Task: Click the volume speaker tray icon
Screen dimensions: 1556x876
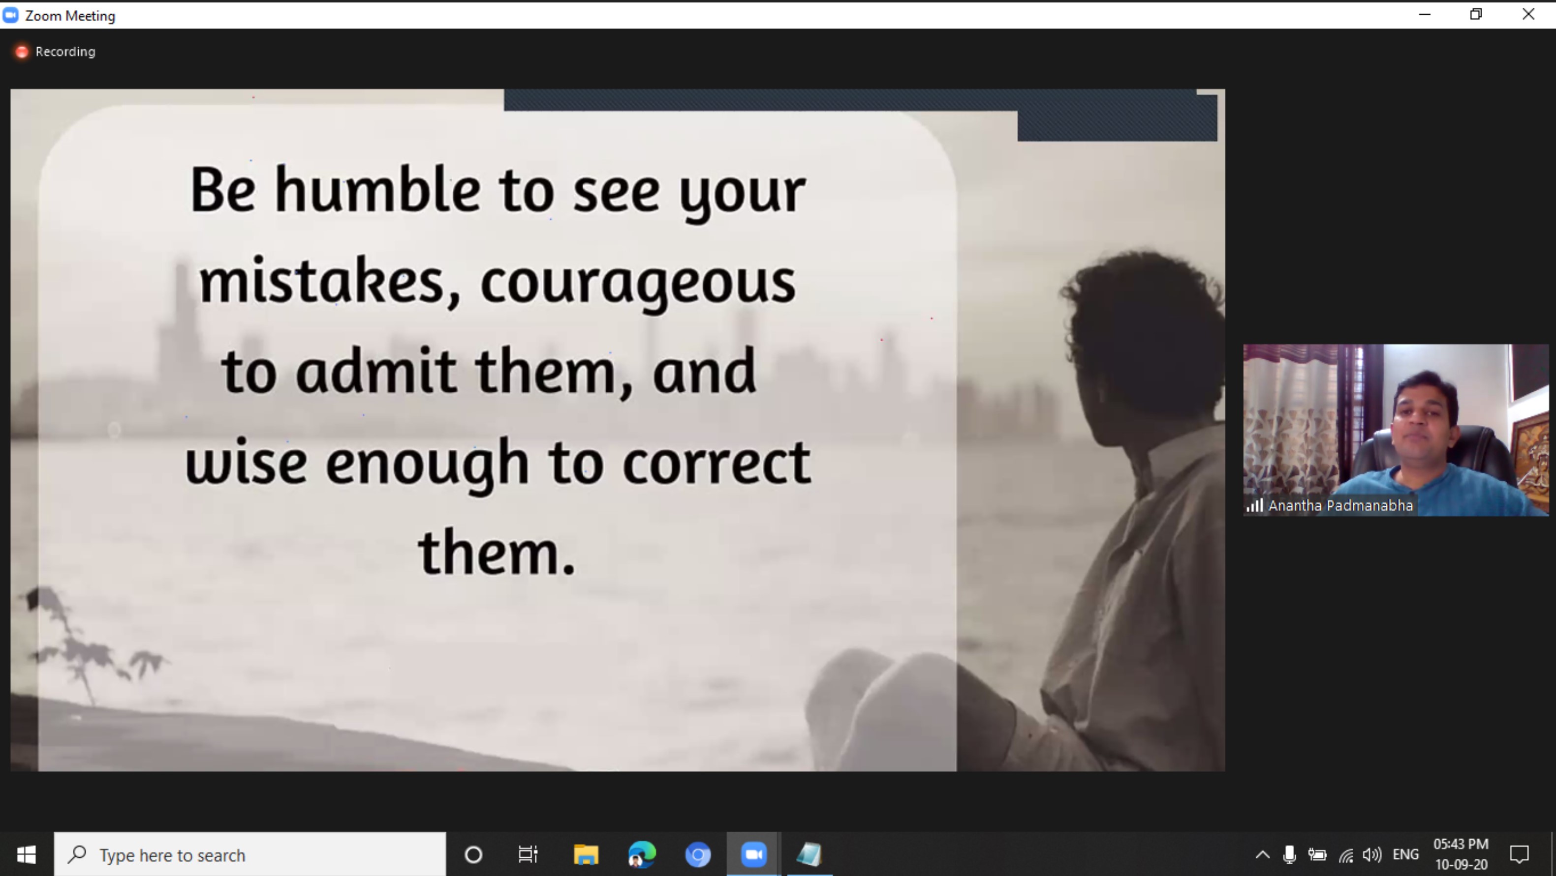Action: [1372, 854]
